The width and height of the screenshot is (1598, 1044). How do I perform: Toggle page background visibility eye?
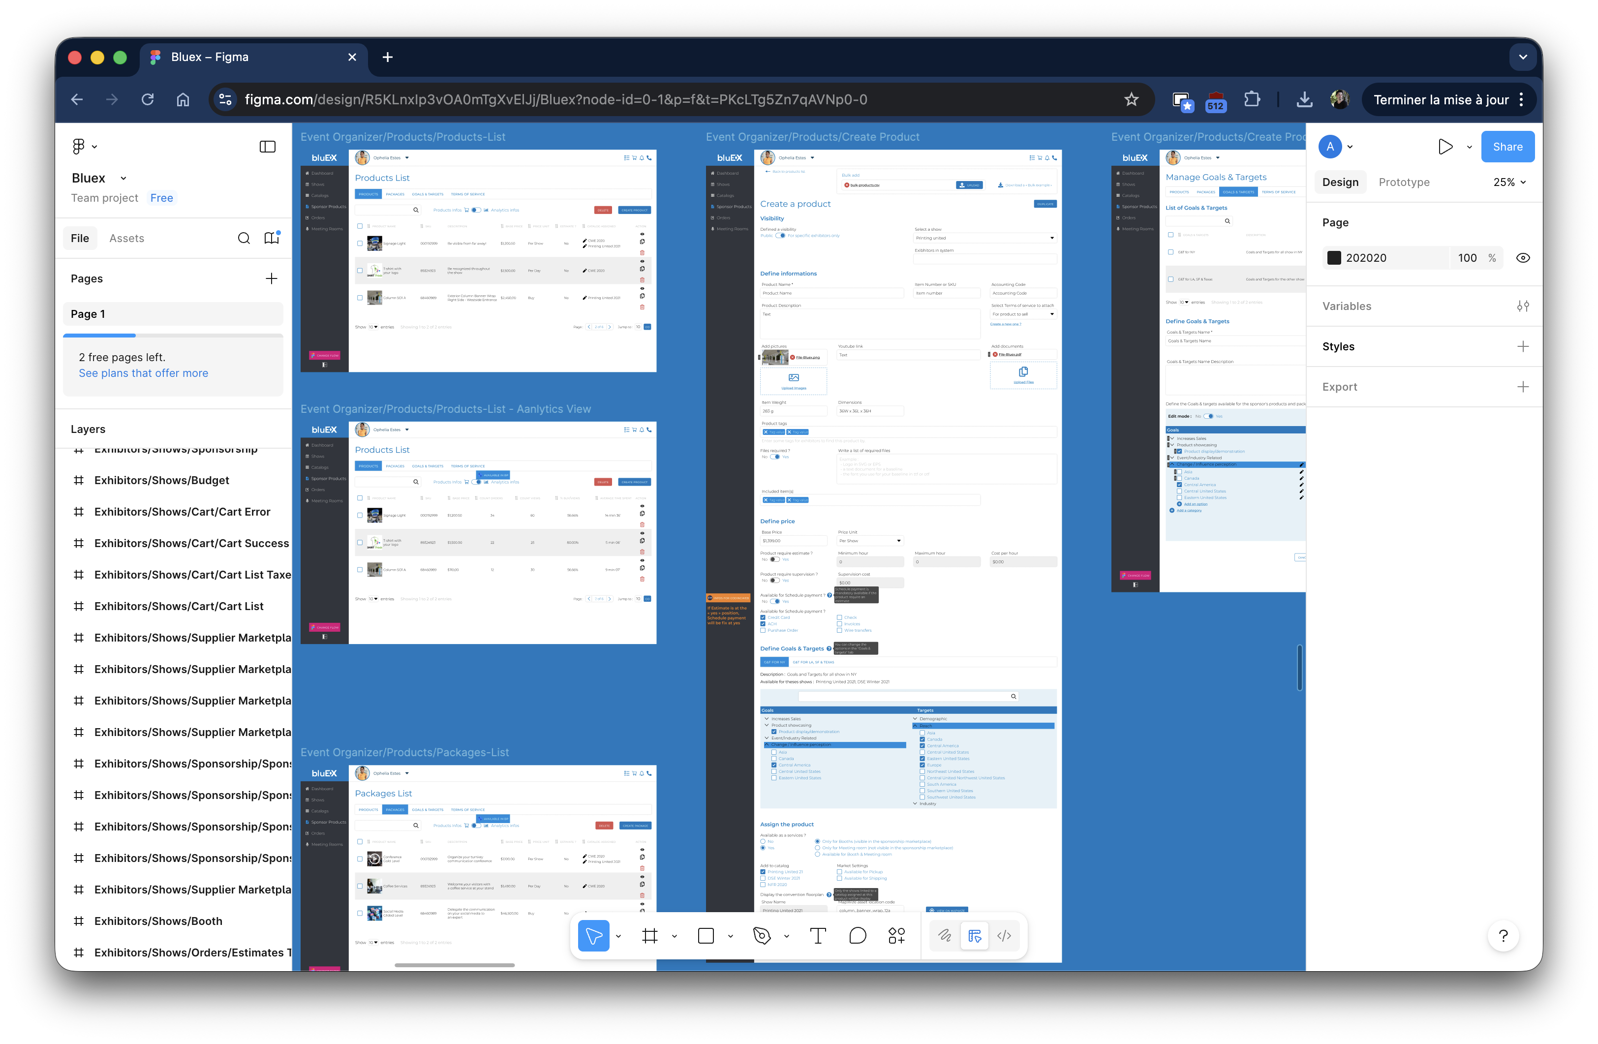click(1523, 258)
